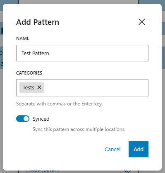Click the Name input field
165x173 pixels.
point(82,53)
